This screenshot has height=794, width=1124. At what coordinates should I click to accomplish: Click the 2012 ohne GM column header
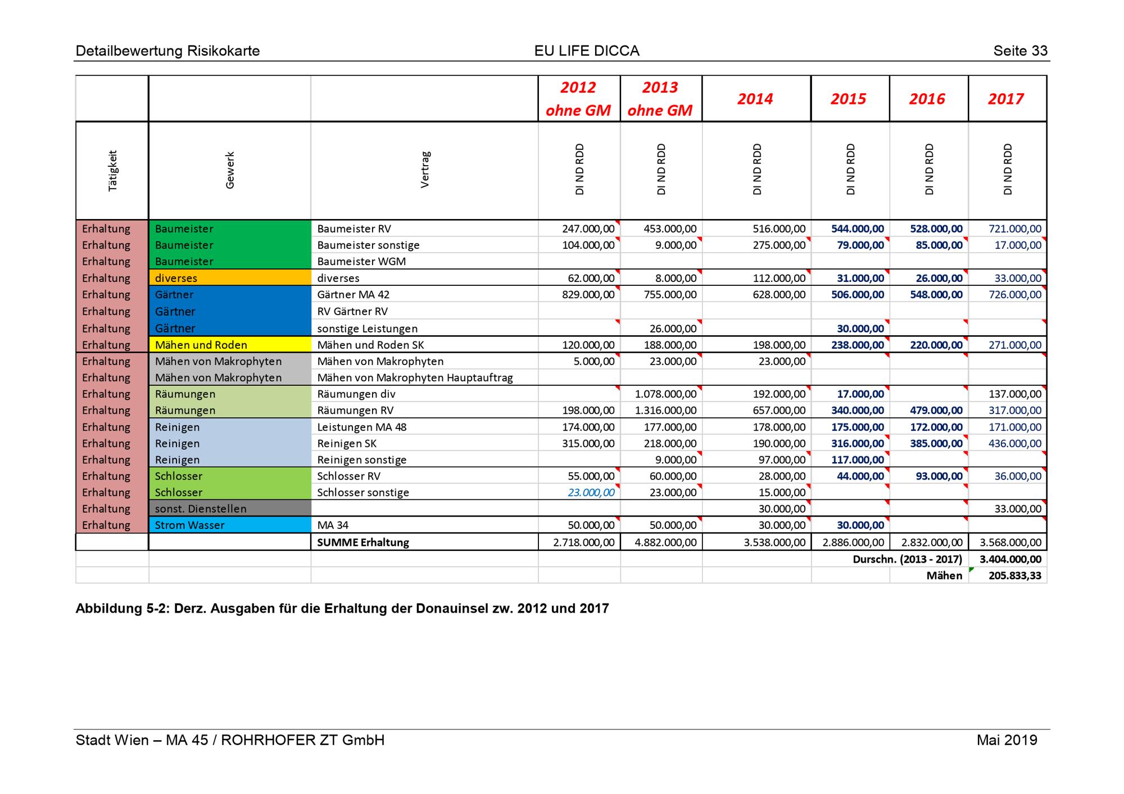coord(578,99)
